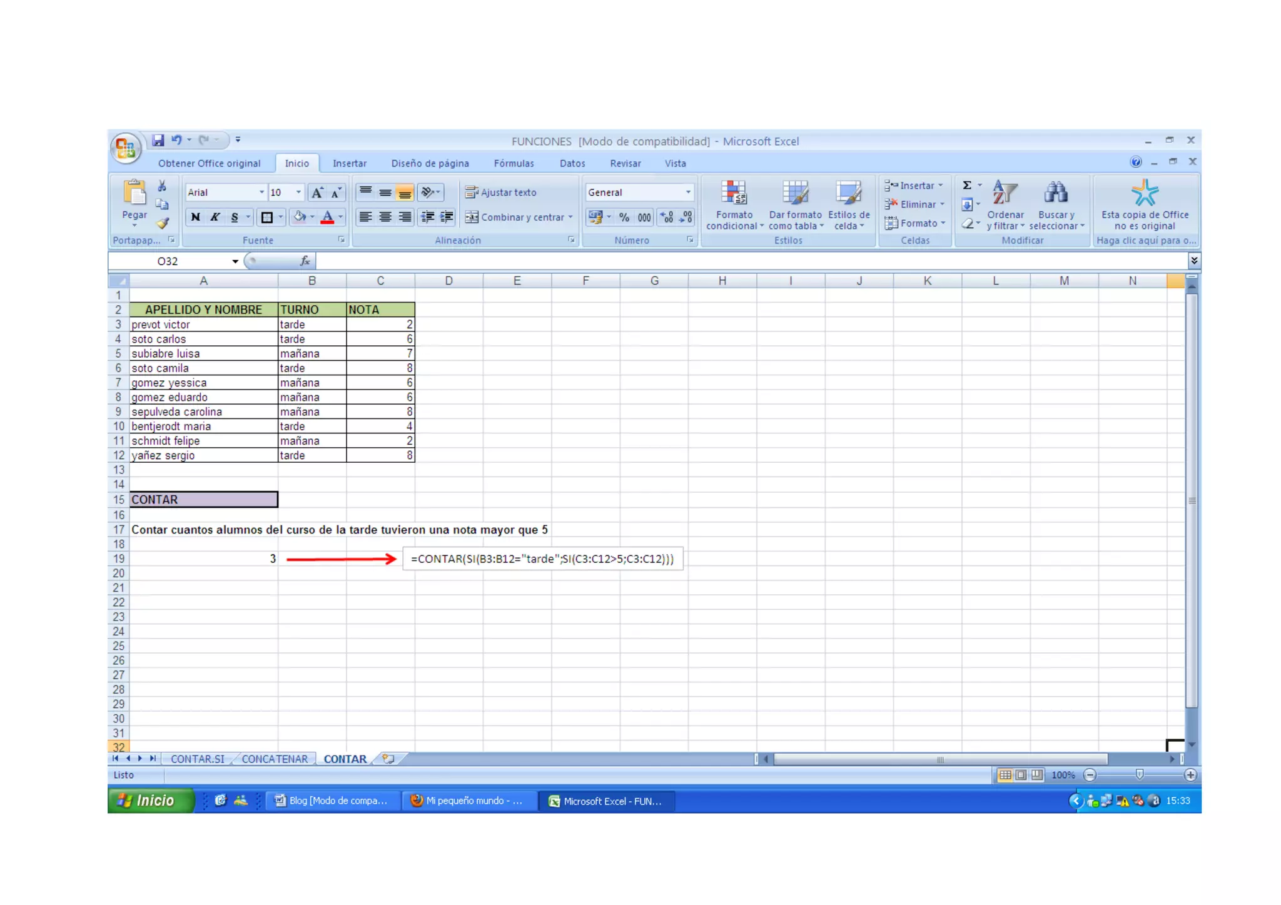Click the zoom slider handle
The width and height of the screenshot is (1281, 905).
[x=1140, y=775]
